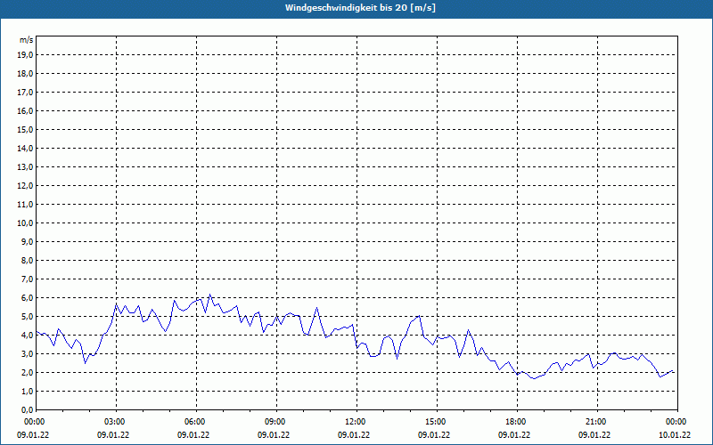Click the '14,0' y-axis tick label
The height and width of the screenshot is (445, 713).
click(x=25, y=148)
